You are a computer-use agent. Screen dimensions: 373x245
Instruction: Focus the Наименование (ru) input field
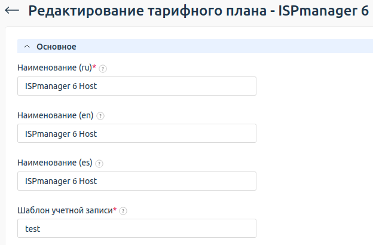(x=137, y=86)
